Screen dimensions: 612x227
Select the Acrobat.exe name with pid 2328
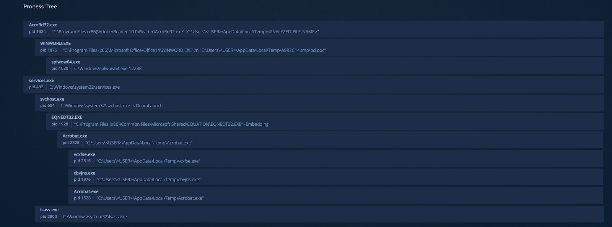point(75,136)
